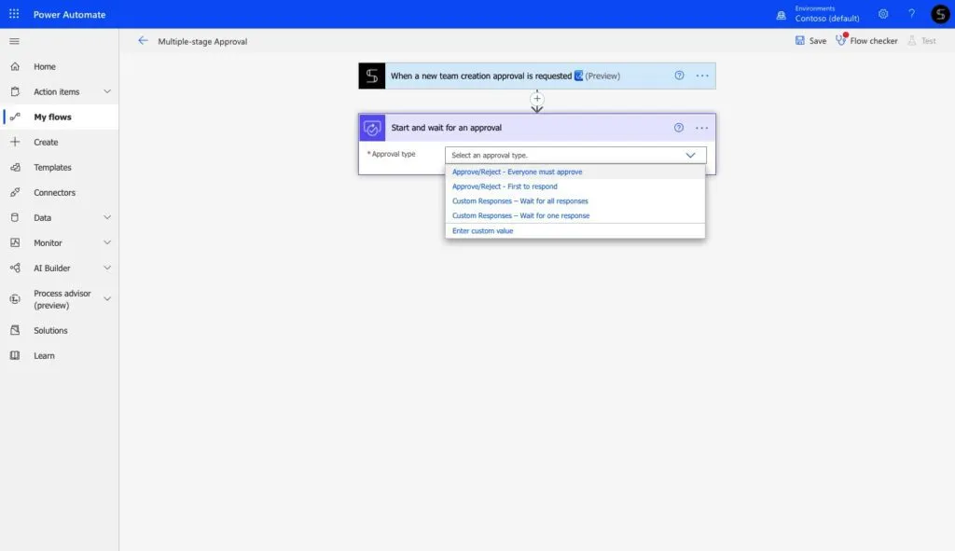This screenshot has height=551, width=955.
Task: Open help for the trigger step
Action: (x=679, y=76)
